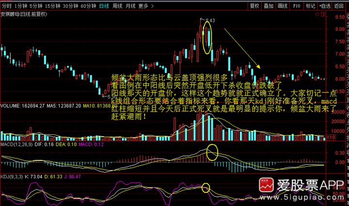Click the red split-pane icon

(x=323, y=14)
